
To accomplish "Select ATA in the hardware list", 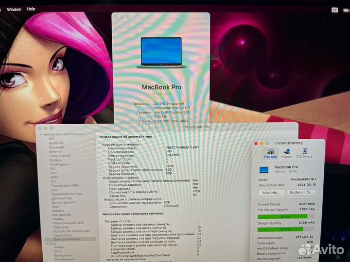I will (x=52, y=139).
